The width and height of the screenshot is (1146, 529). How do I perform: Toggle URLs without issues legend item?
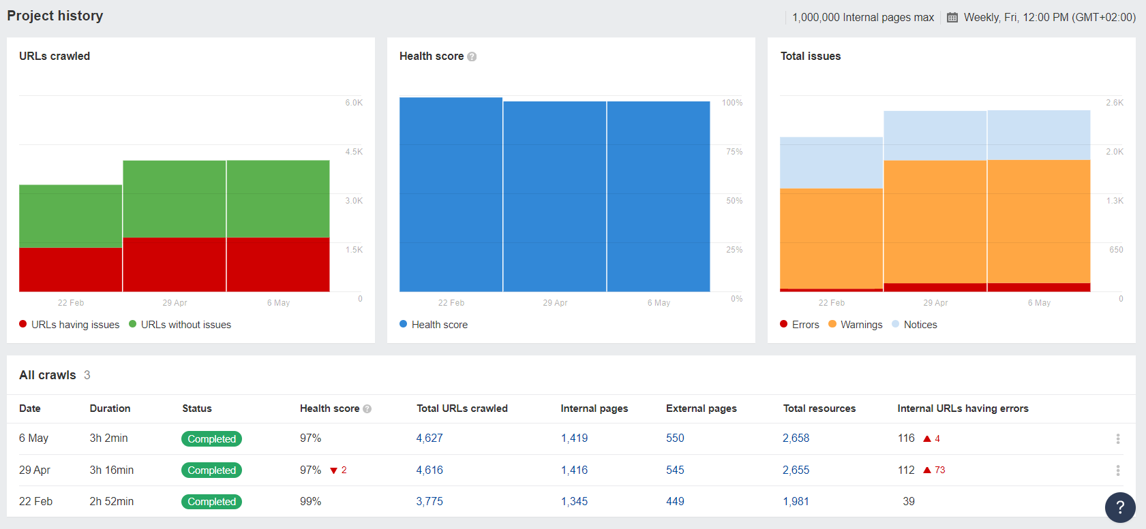(180, 325)
